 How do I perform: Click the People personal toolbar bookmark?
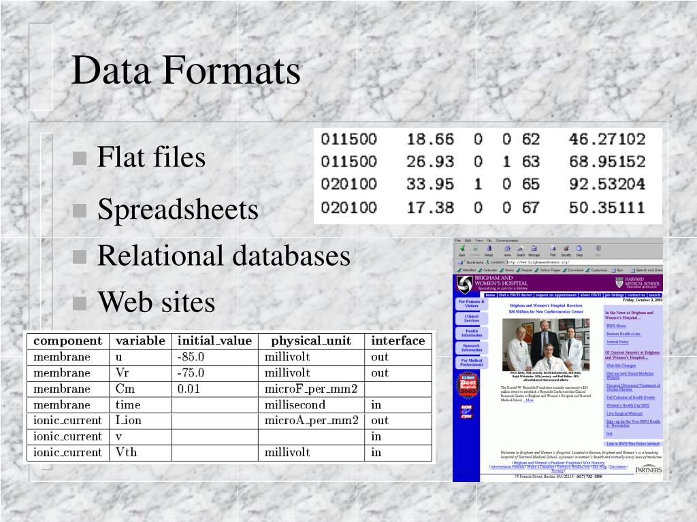(523, 270)
